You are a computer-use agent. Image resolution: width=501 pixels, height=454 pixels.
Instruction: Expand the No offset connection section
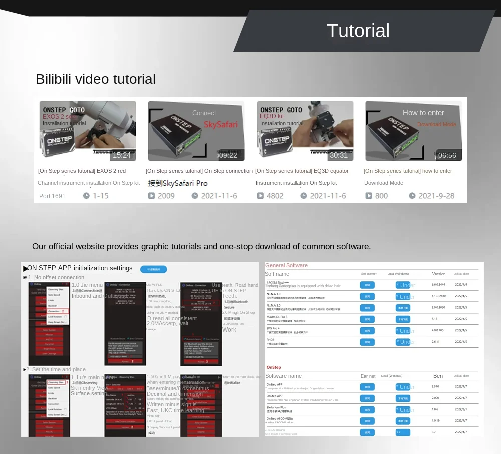25,277
